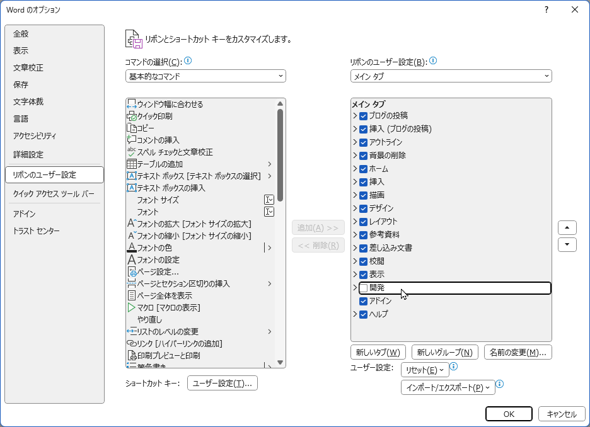Toggle the ヘルプ checkbox
The image size is (590, 427).
364,314
